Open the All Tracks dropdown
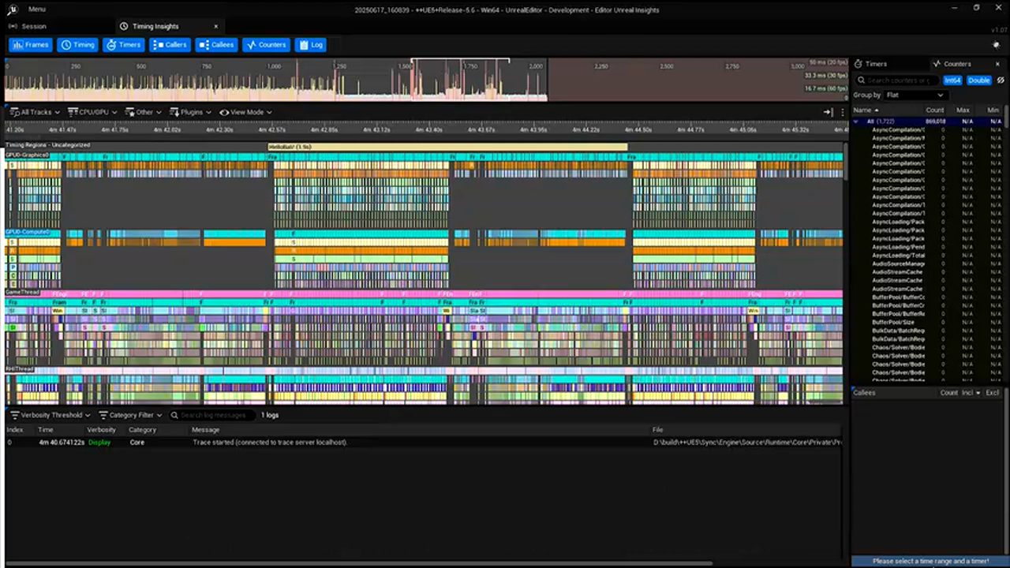This screenshot has width=1010, height=568. (x=36, y=112)
